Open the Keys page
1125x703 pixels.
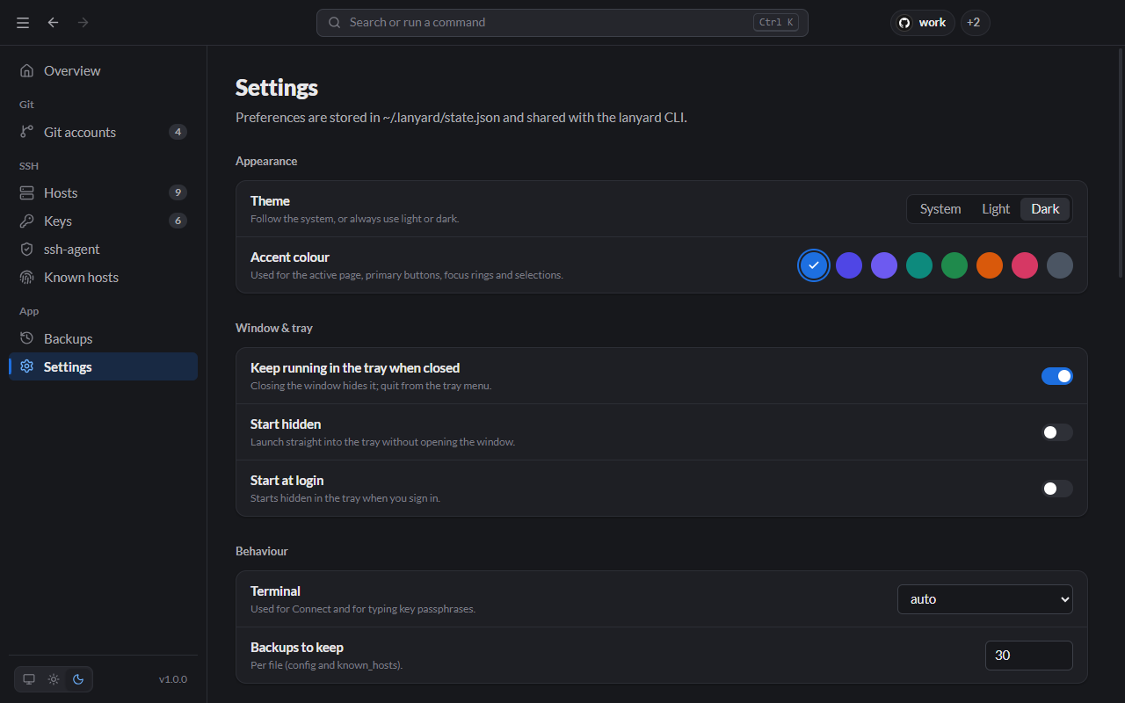(x=104, y=221)
